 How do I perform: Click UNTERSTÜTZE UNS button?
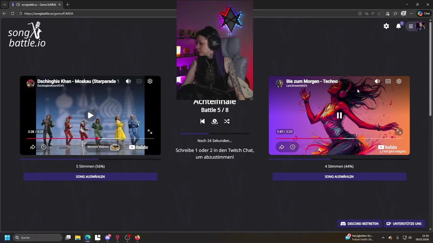coord(404,223)
